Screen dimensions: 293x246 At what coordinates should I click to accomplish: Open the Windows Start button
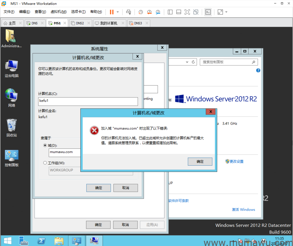pos(7,241)
